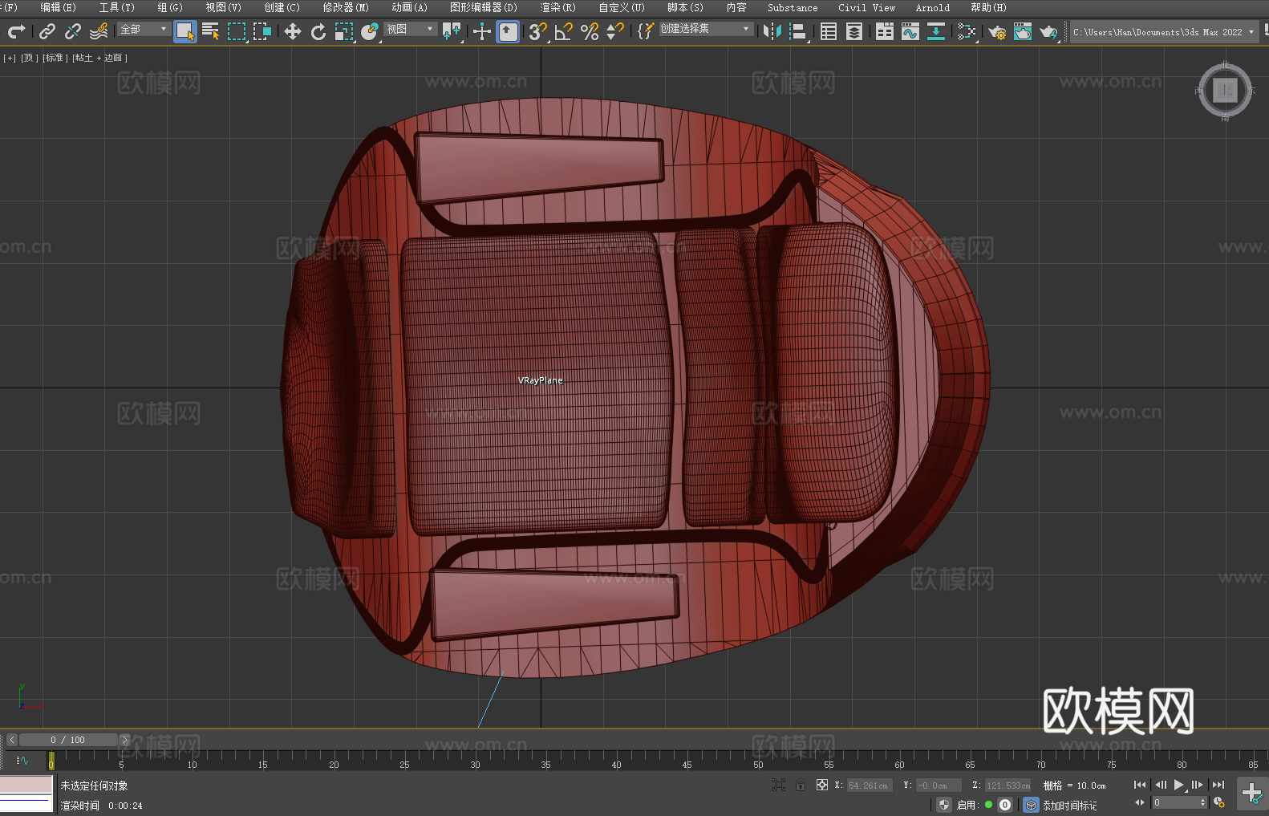Open the Rendered Frame Window icon
Image resolution: width=1269 pixels, height=816 pixels.
point(1023,31)
